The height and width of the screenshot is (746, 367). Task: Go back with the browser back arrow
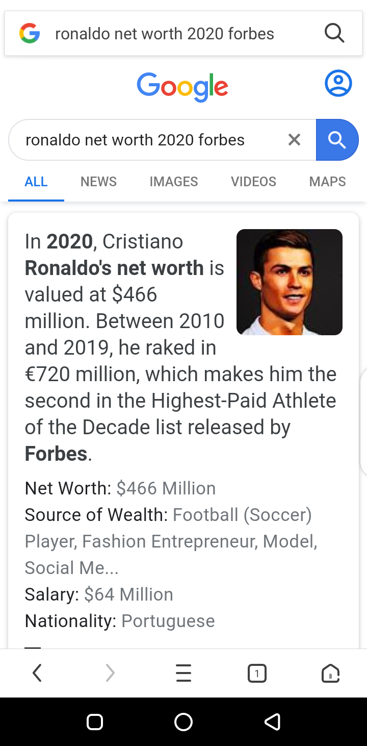tap(37, 674)
